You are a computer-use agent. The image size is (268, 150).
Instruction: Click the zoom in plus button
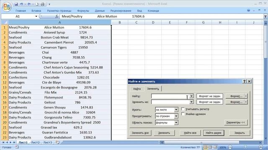pos(260,147)
